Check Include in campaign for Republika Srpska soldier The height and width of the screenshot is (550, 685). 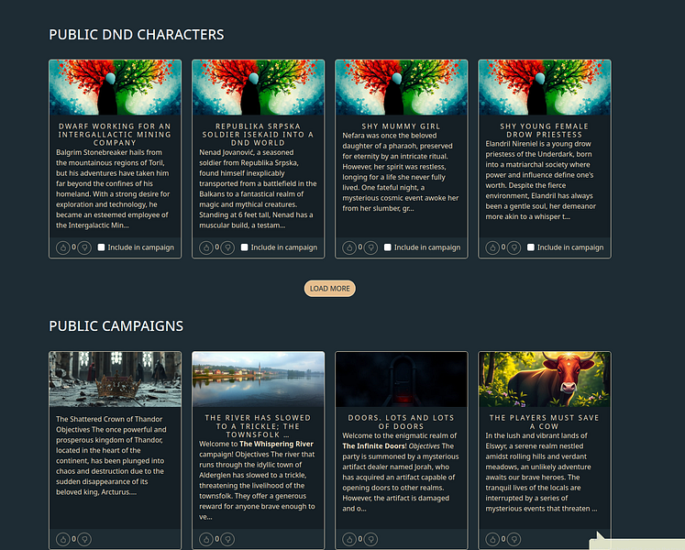click(245, 247)
